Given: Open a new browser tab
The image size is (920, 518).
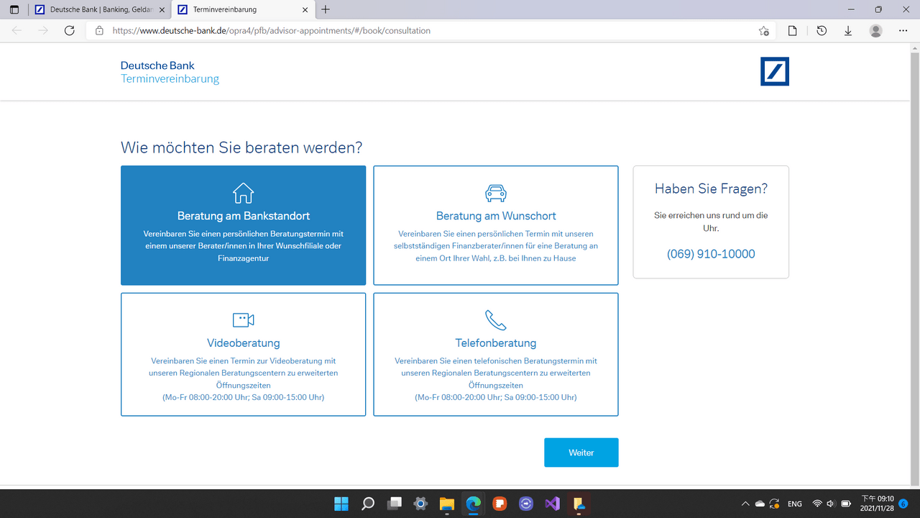Looking at the screenshot, I should 326,10.
